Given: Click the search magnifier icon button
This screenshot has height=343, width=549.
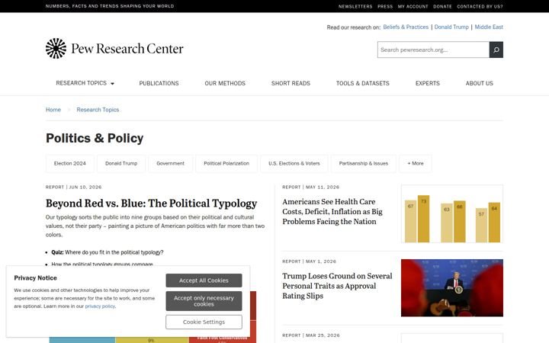Looking at the screenshot, I should click(496, 50).
